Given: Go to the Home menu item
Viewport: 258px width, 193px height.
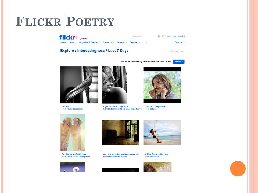Looking at the screenshot, I should tap(63, 42).
